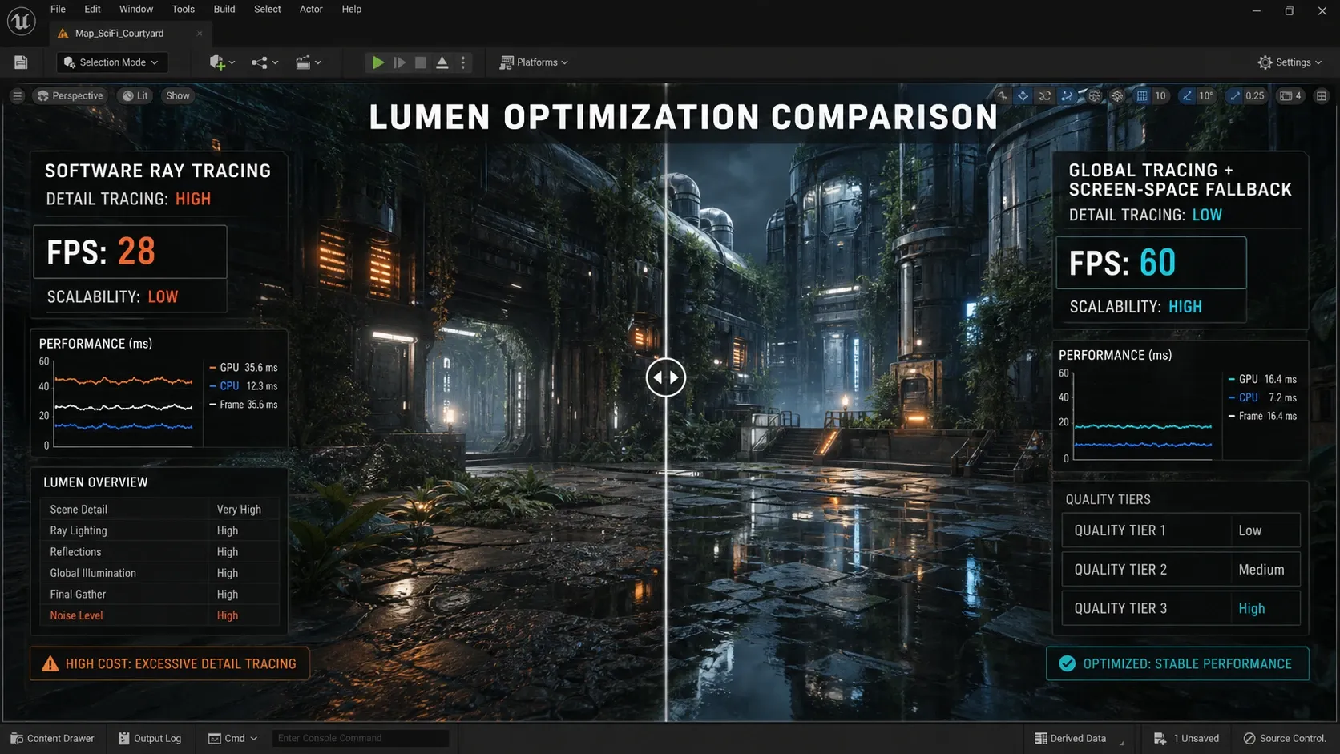Open the Actor menu
Screen dimensions: 1340x754
pyautogui.click(x=311, y=9)
